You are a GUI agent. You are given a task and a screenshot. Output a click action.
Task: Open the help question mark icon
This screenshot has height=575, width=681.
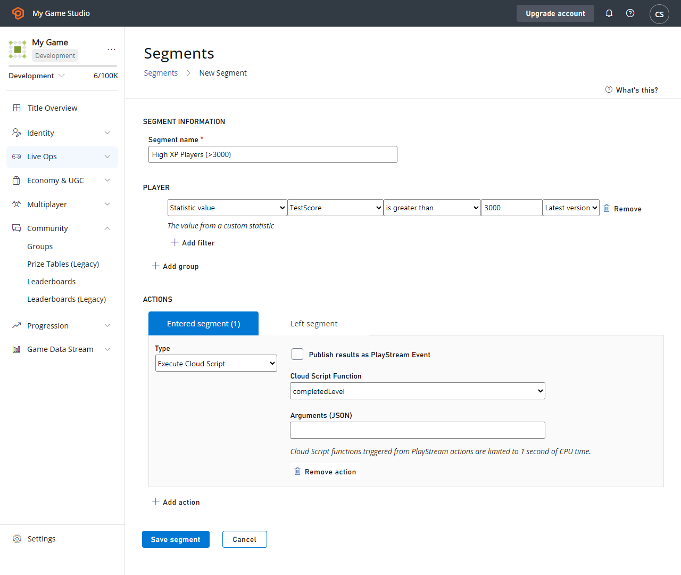tap(630, 13)
